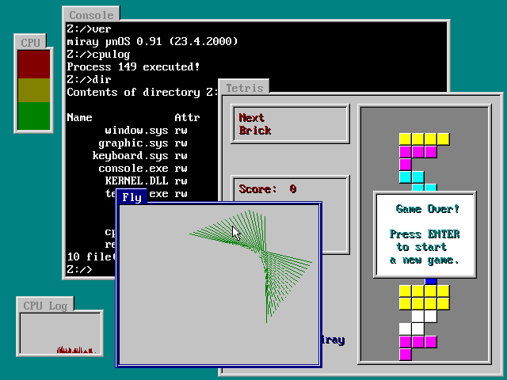Click the Next Brick preview panel

coord(289,124)
